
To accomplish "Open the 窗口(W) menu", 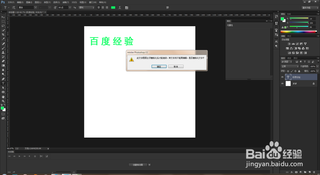I will pyautogui.click(x=93, y=2).
